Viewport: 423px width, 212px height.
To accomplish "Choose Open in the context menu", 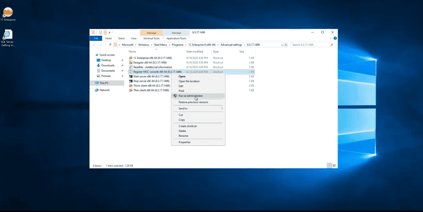I will [198, 76].
